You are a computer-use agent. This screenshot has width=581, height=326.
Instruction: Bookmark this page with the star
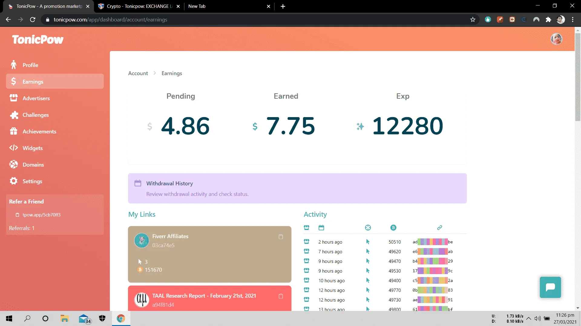473,20
